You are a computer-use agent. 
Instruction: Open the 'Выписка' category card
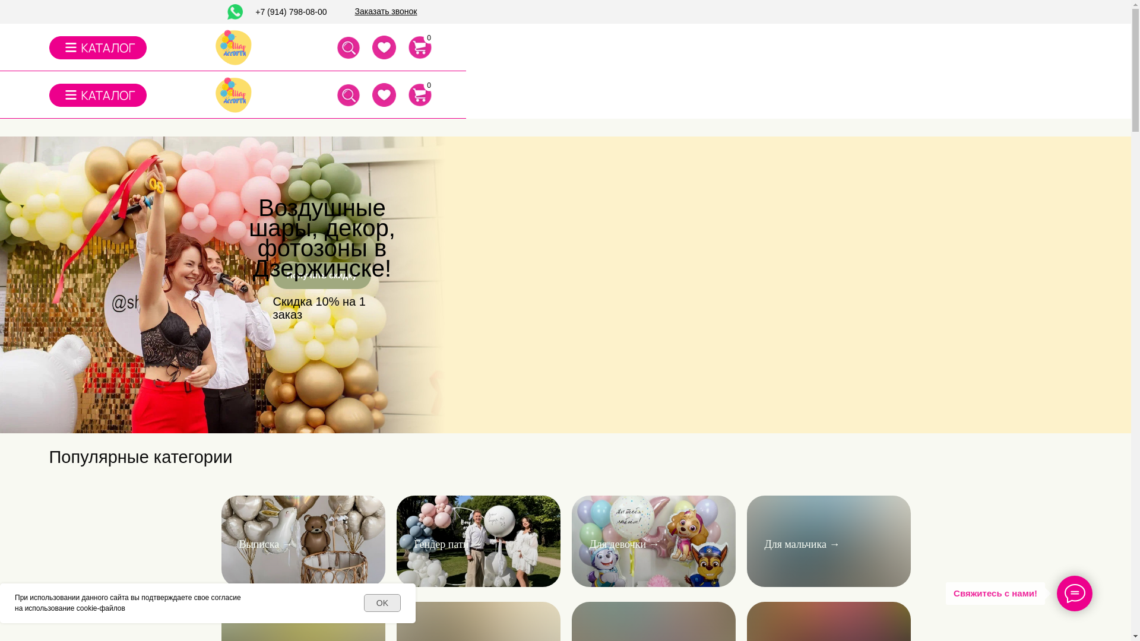[x=303, y=541]
